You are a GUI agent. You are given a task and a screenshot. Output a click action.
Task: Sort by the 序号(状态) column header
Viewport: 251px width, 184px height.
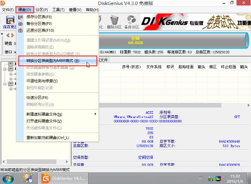(x=131, y=67)
